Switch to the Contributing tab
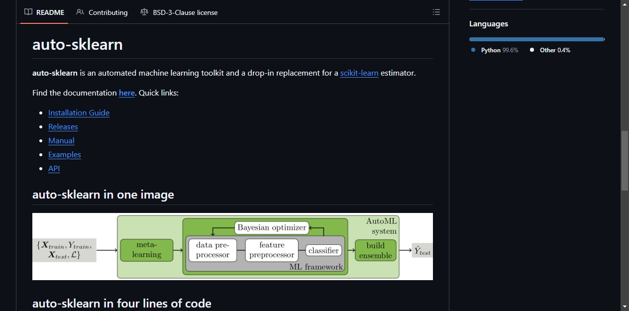The image size is (629, 311). [102, 12]
